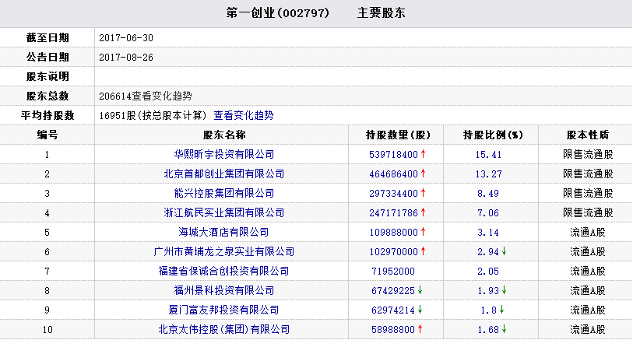Select holding percentage 2.05

(x=488, y=272)
